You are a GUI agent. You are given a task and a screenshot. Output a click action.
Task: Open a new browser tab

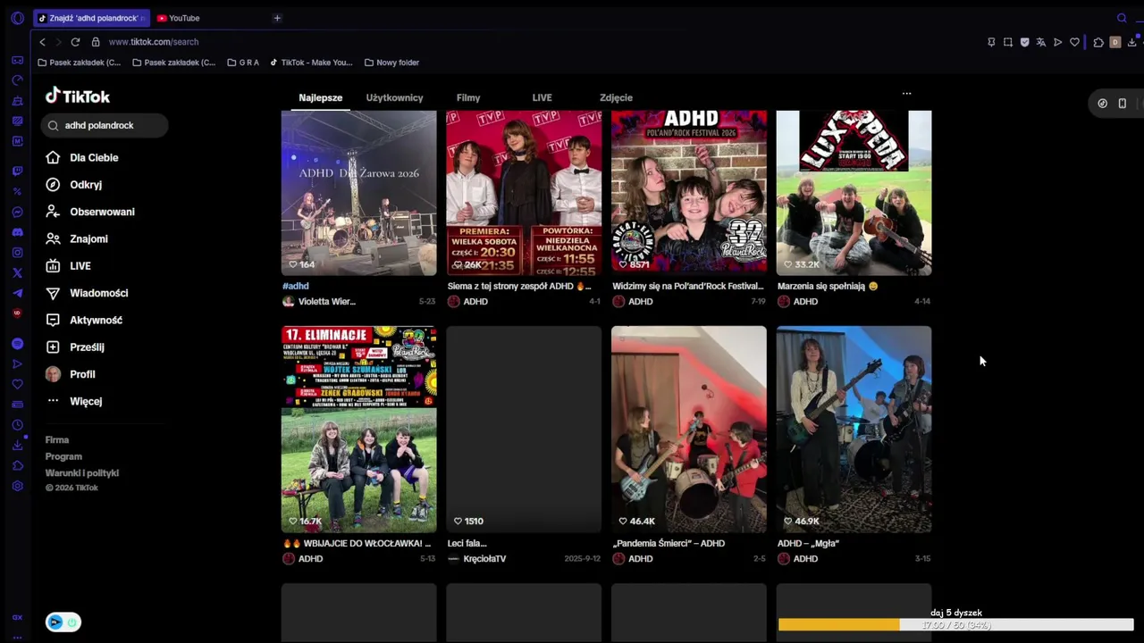[277, 18]
